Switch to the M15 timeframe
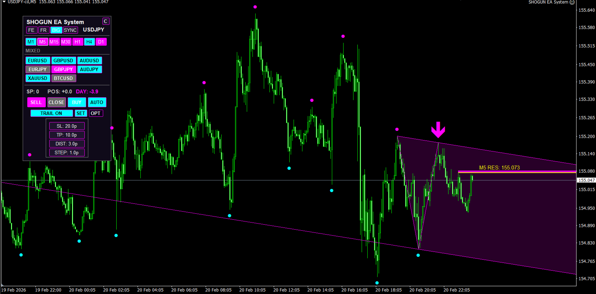Viewport: 596px width, 294px height. 54,42
